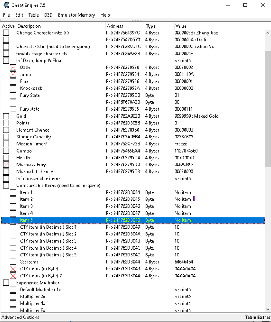
Task: Select the Fury State description text
Action: [30, 95]
